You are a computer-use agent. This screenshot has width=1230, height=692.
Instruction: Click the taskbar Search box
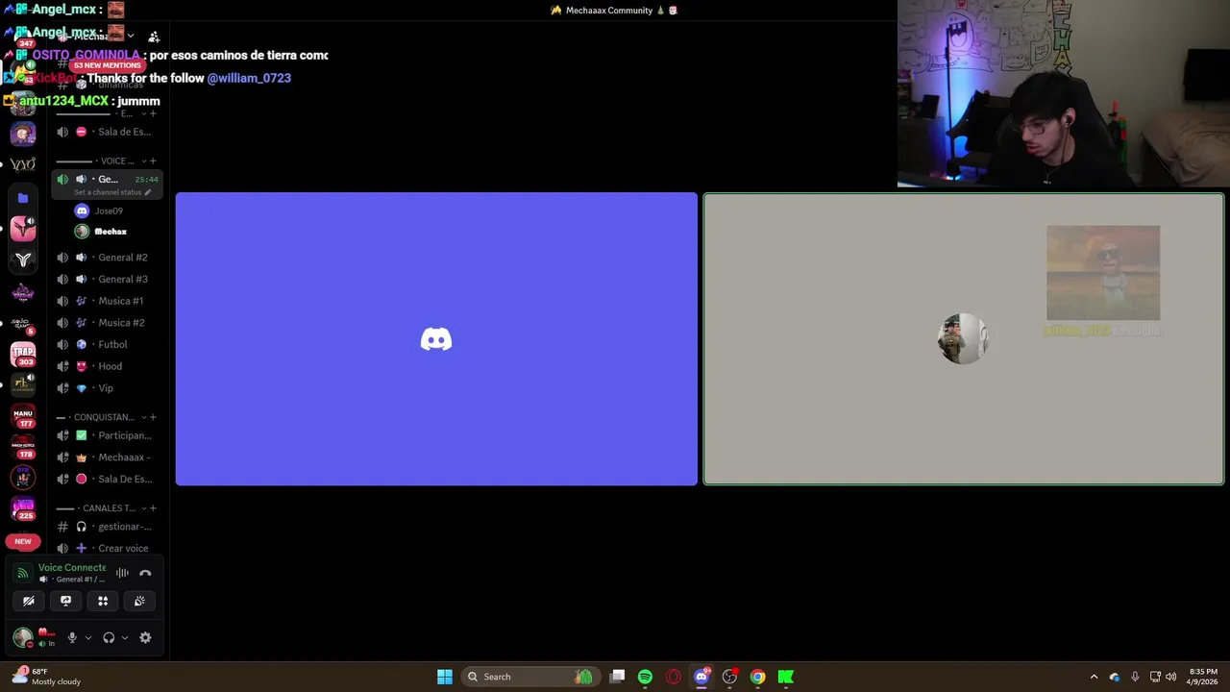coord(529,677)
